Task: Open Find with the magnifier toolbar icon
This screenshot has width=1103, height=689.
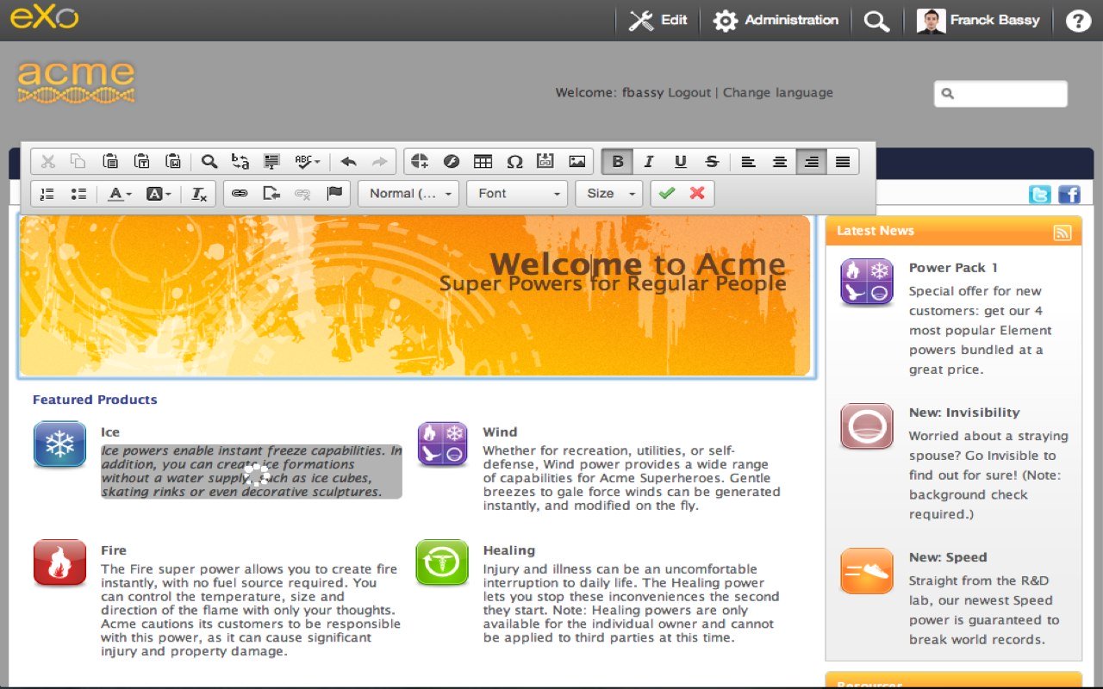Action: pos(209,161)
